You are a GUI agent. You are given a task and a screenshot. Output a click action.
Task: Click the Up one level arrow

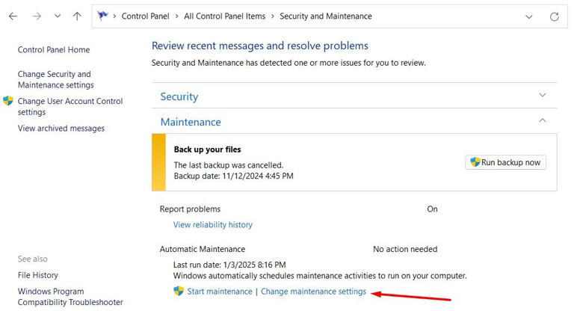pos(78,16)
